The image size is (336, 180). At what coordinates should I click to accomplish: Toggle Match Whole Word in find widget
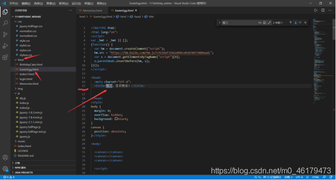pos(264,22)
